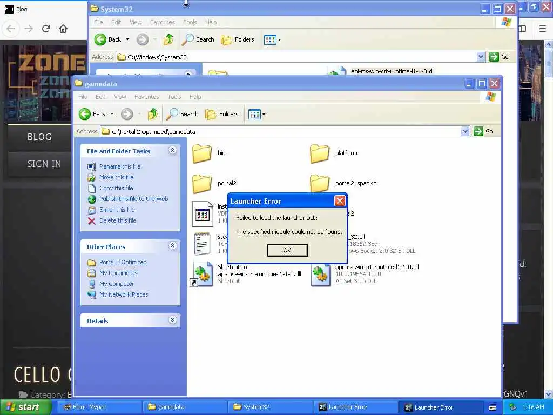Select api-ms-win-crt-runtime-l1-1-0.dll ApiSet Stub icon

tap(321, 275)
